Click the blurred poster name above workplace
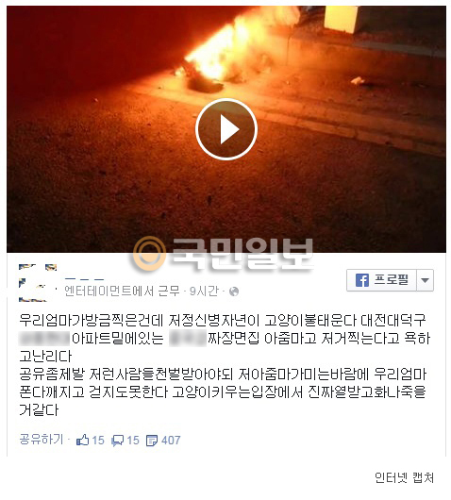Image resolution: width=451 pixels, height=500 pixels. coord(84,279)
